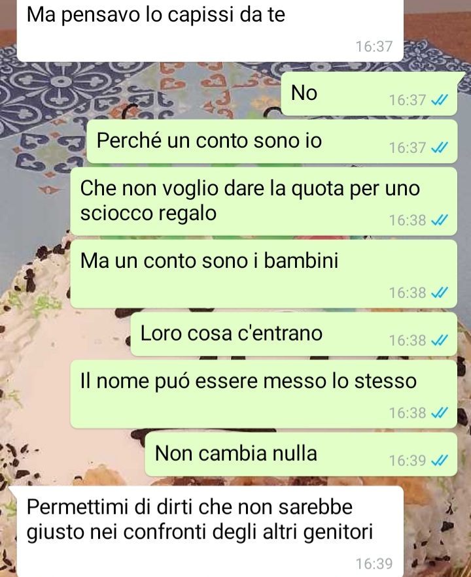Tap the read receipt ticks on 'No' message

point(440,100)
